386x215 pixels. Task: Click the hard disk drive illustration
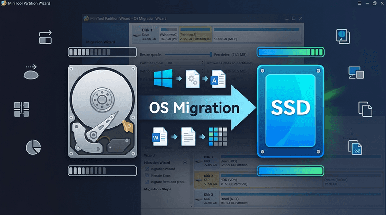(x=102, y=111)
